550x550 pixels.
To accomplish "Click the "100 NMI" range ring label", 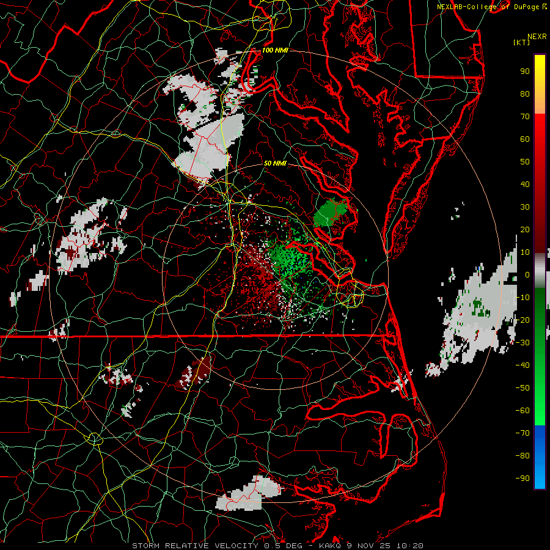I will click(275, 50).
